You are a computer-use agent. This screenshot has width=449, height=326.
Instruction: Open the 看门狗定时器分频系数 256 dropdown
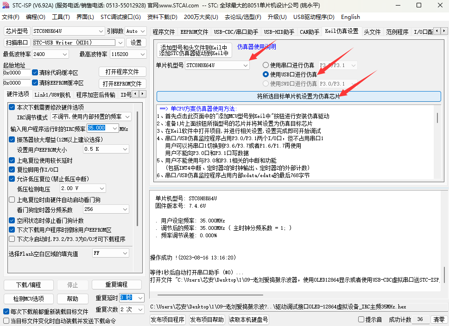pos(106,209)
